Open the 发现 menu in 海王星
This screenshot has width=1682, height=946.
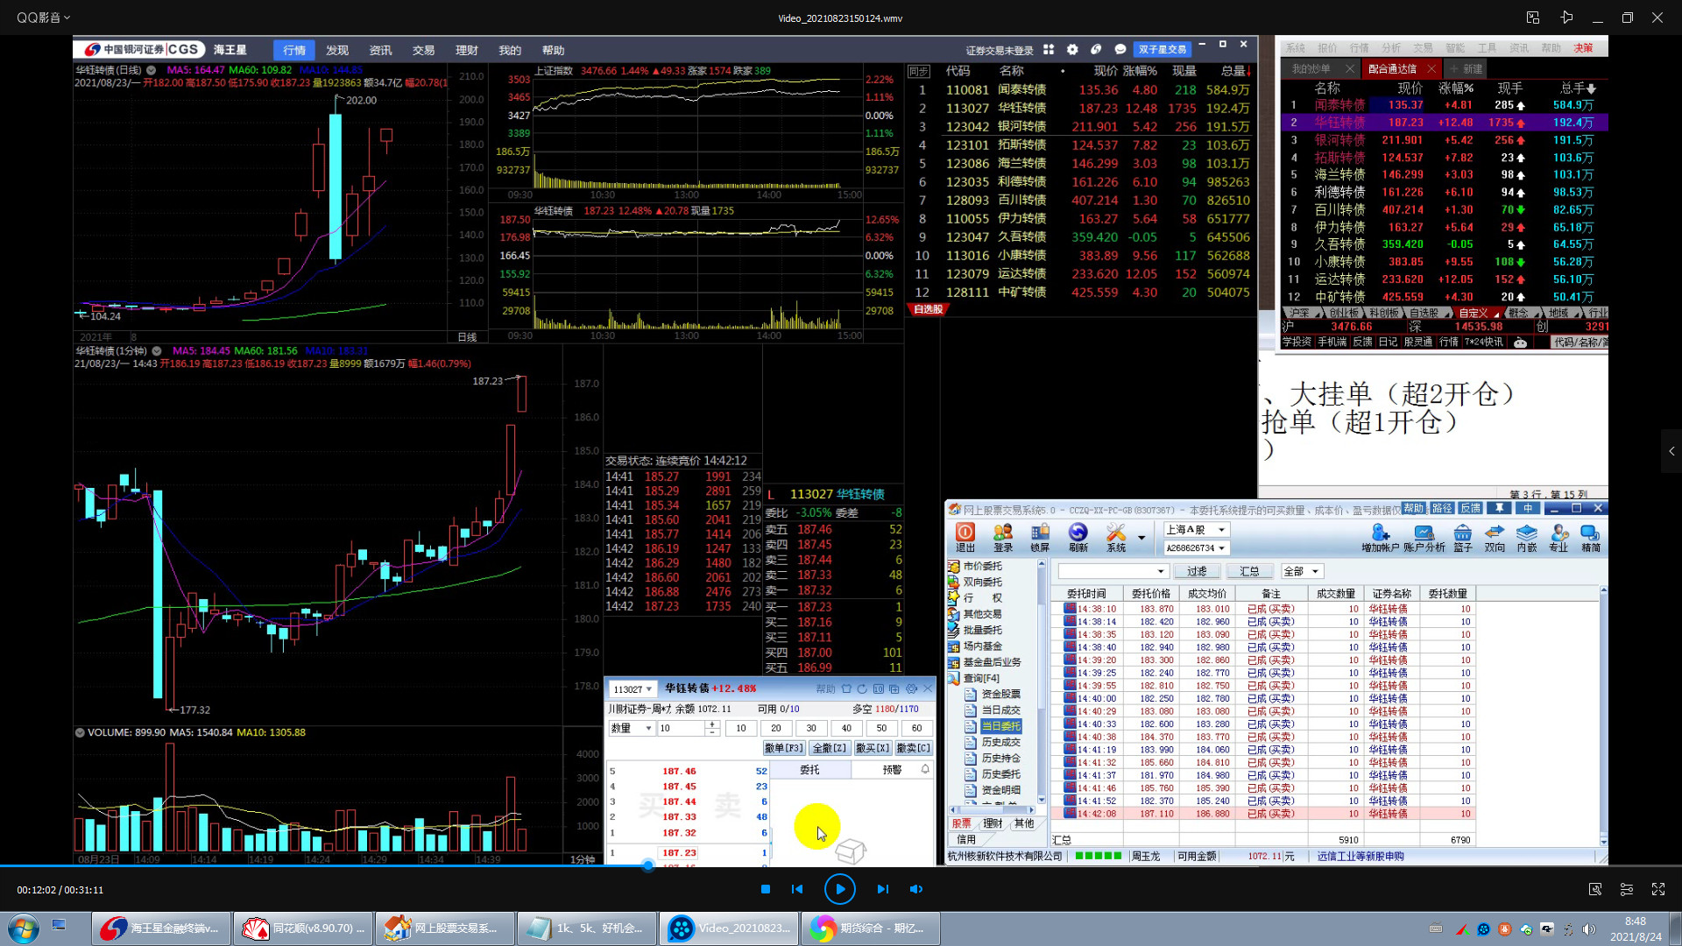(337, 50)
